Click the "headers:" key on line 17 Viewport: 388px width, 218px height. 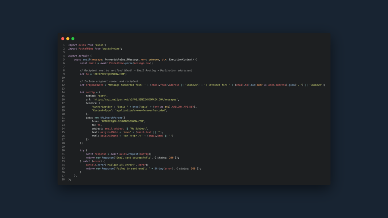(92, 103)
